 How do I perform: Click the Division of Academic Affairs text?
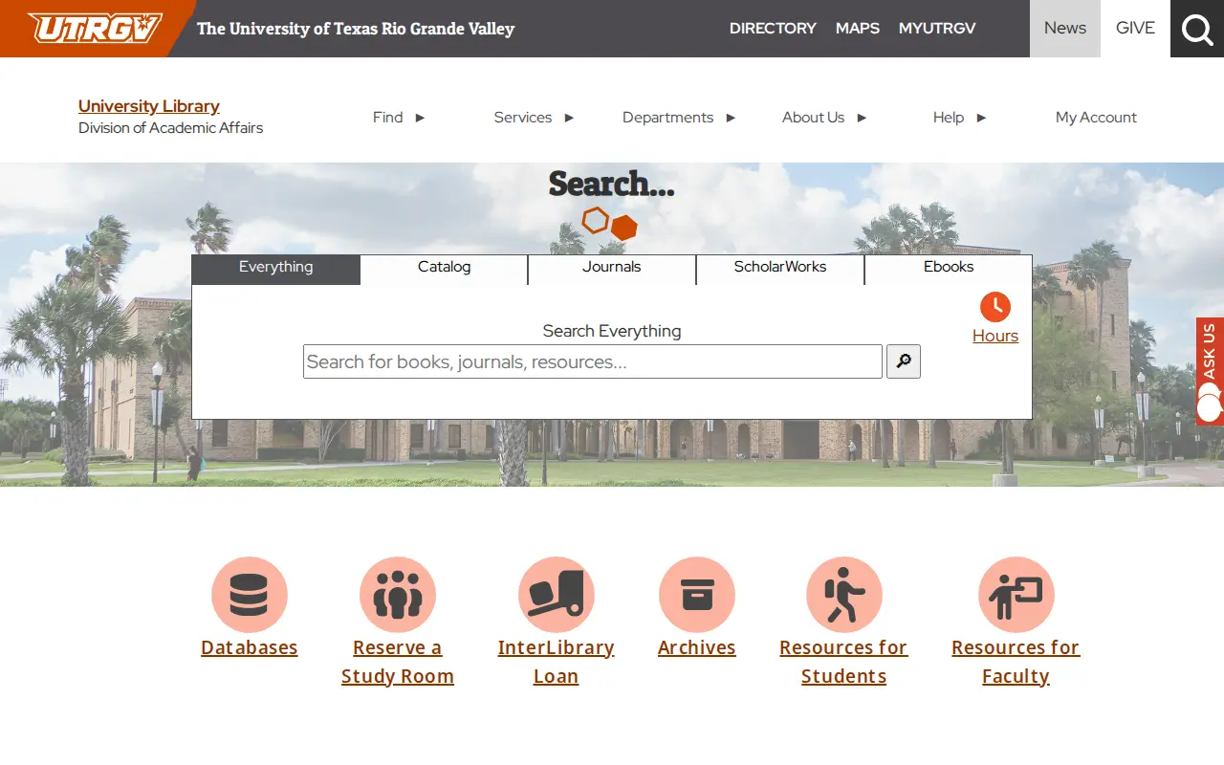[170, 128]
